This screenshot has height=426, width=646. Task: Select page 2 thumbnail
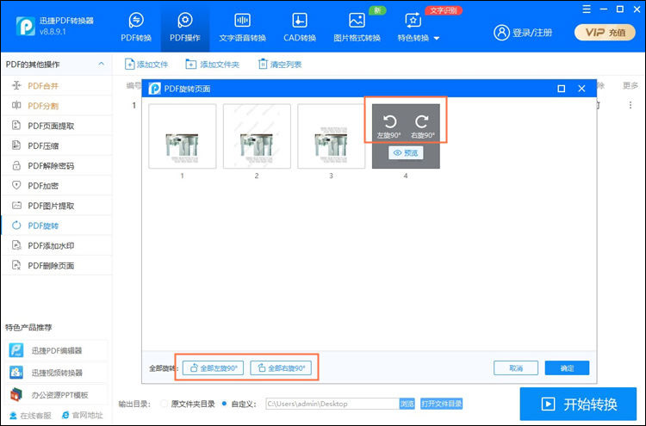pyautogui.click(x=257, y=136)
